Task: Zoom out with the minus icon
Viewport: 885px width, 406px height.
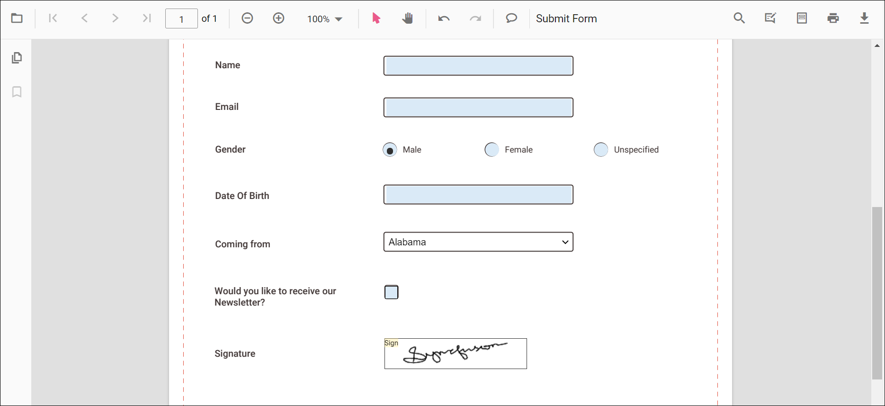Action: click(x=247, y=18)
